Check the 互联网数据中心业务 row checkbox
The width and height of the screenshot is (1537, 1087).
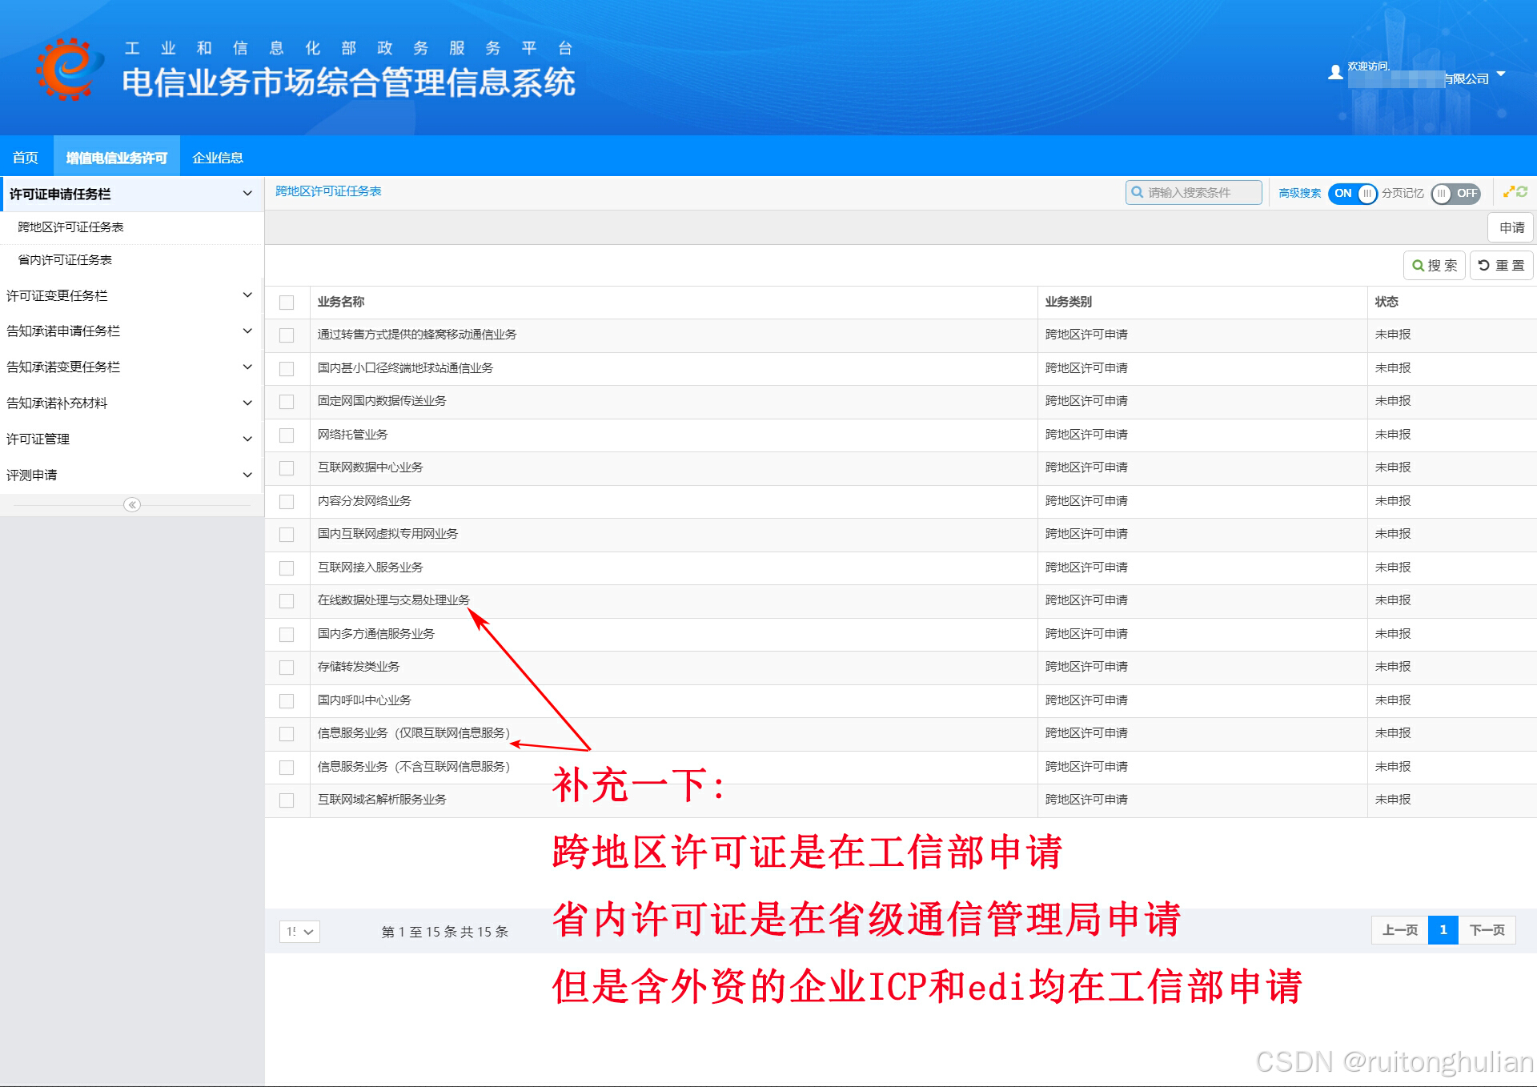pyautogui.click(x=287, y=468)
